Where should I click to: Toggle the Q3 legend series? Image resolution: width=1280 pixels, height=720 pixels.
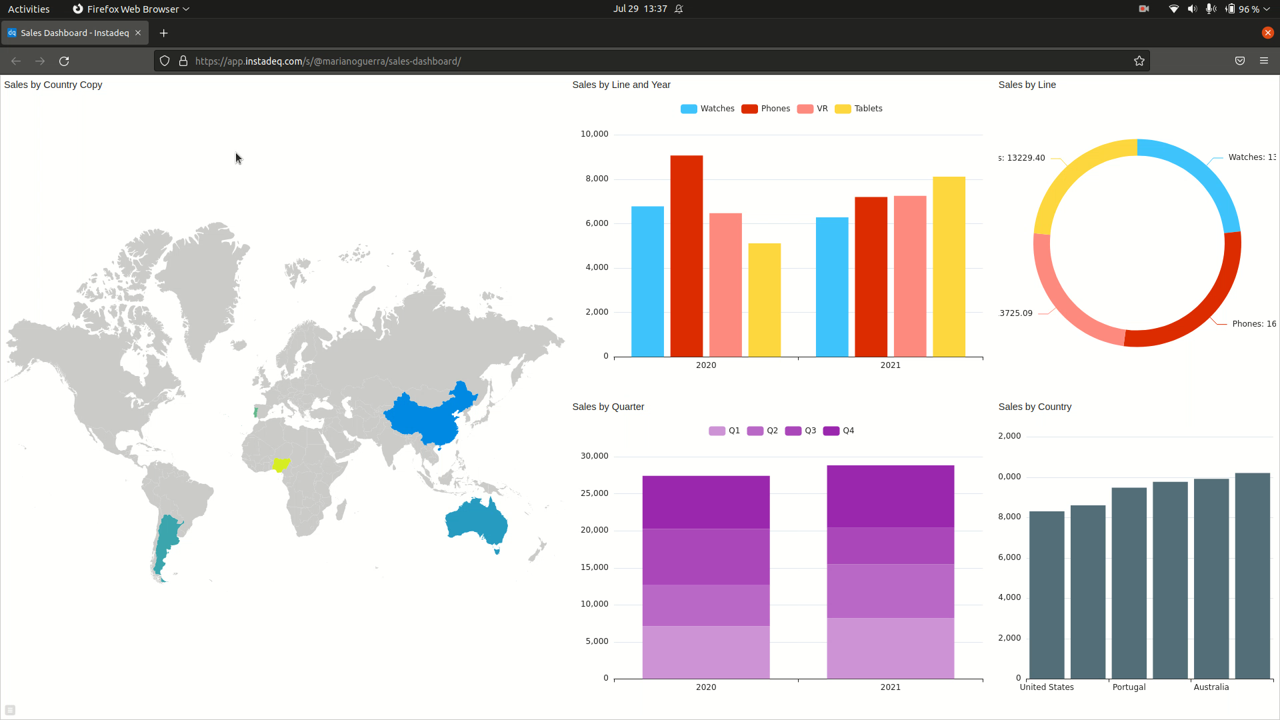pos(800,431)
